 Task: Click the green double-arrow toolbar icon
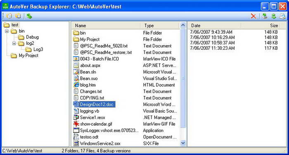pos(274,16)
